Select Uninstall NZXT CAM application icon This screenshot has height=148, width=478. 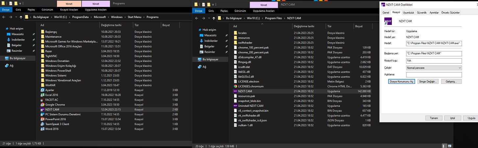(235, 106)
